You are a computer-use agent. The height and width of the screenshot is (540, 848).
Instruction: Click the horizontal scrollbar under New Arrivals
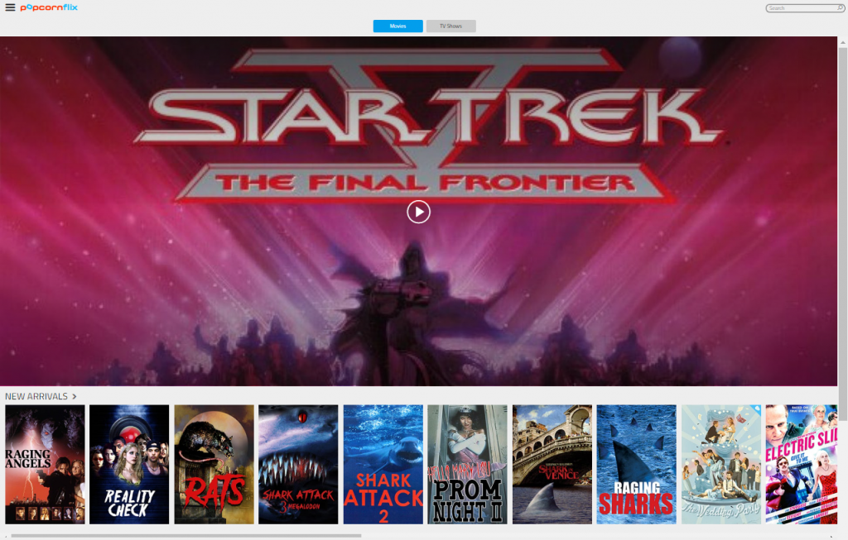[186, 536]
